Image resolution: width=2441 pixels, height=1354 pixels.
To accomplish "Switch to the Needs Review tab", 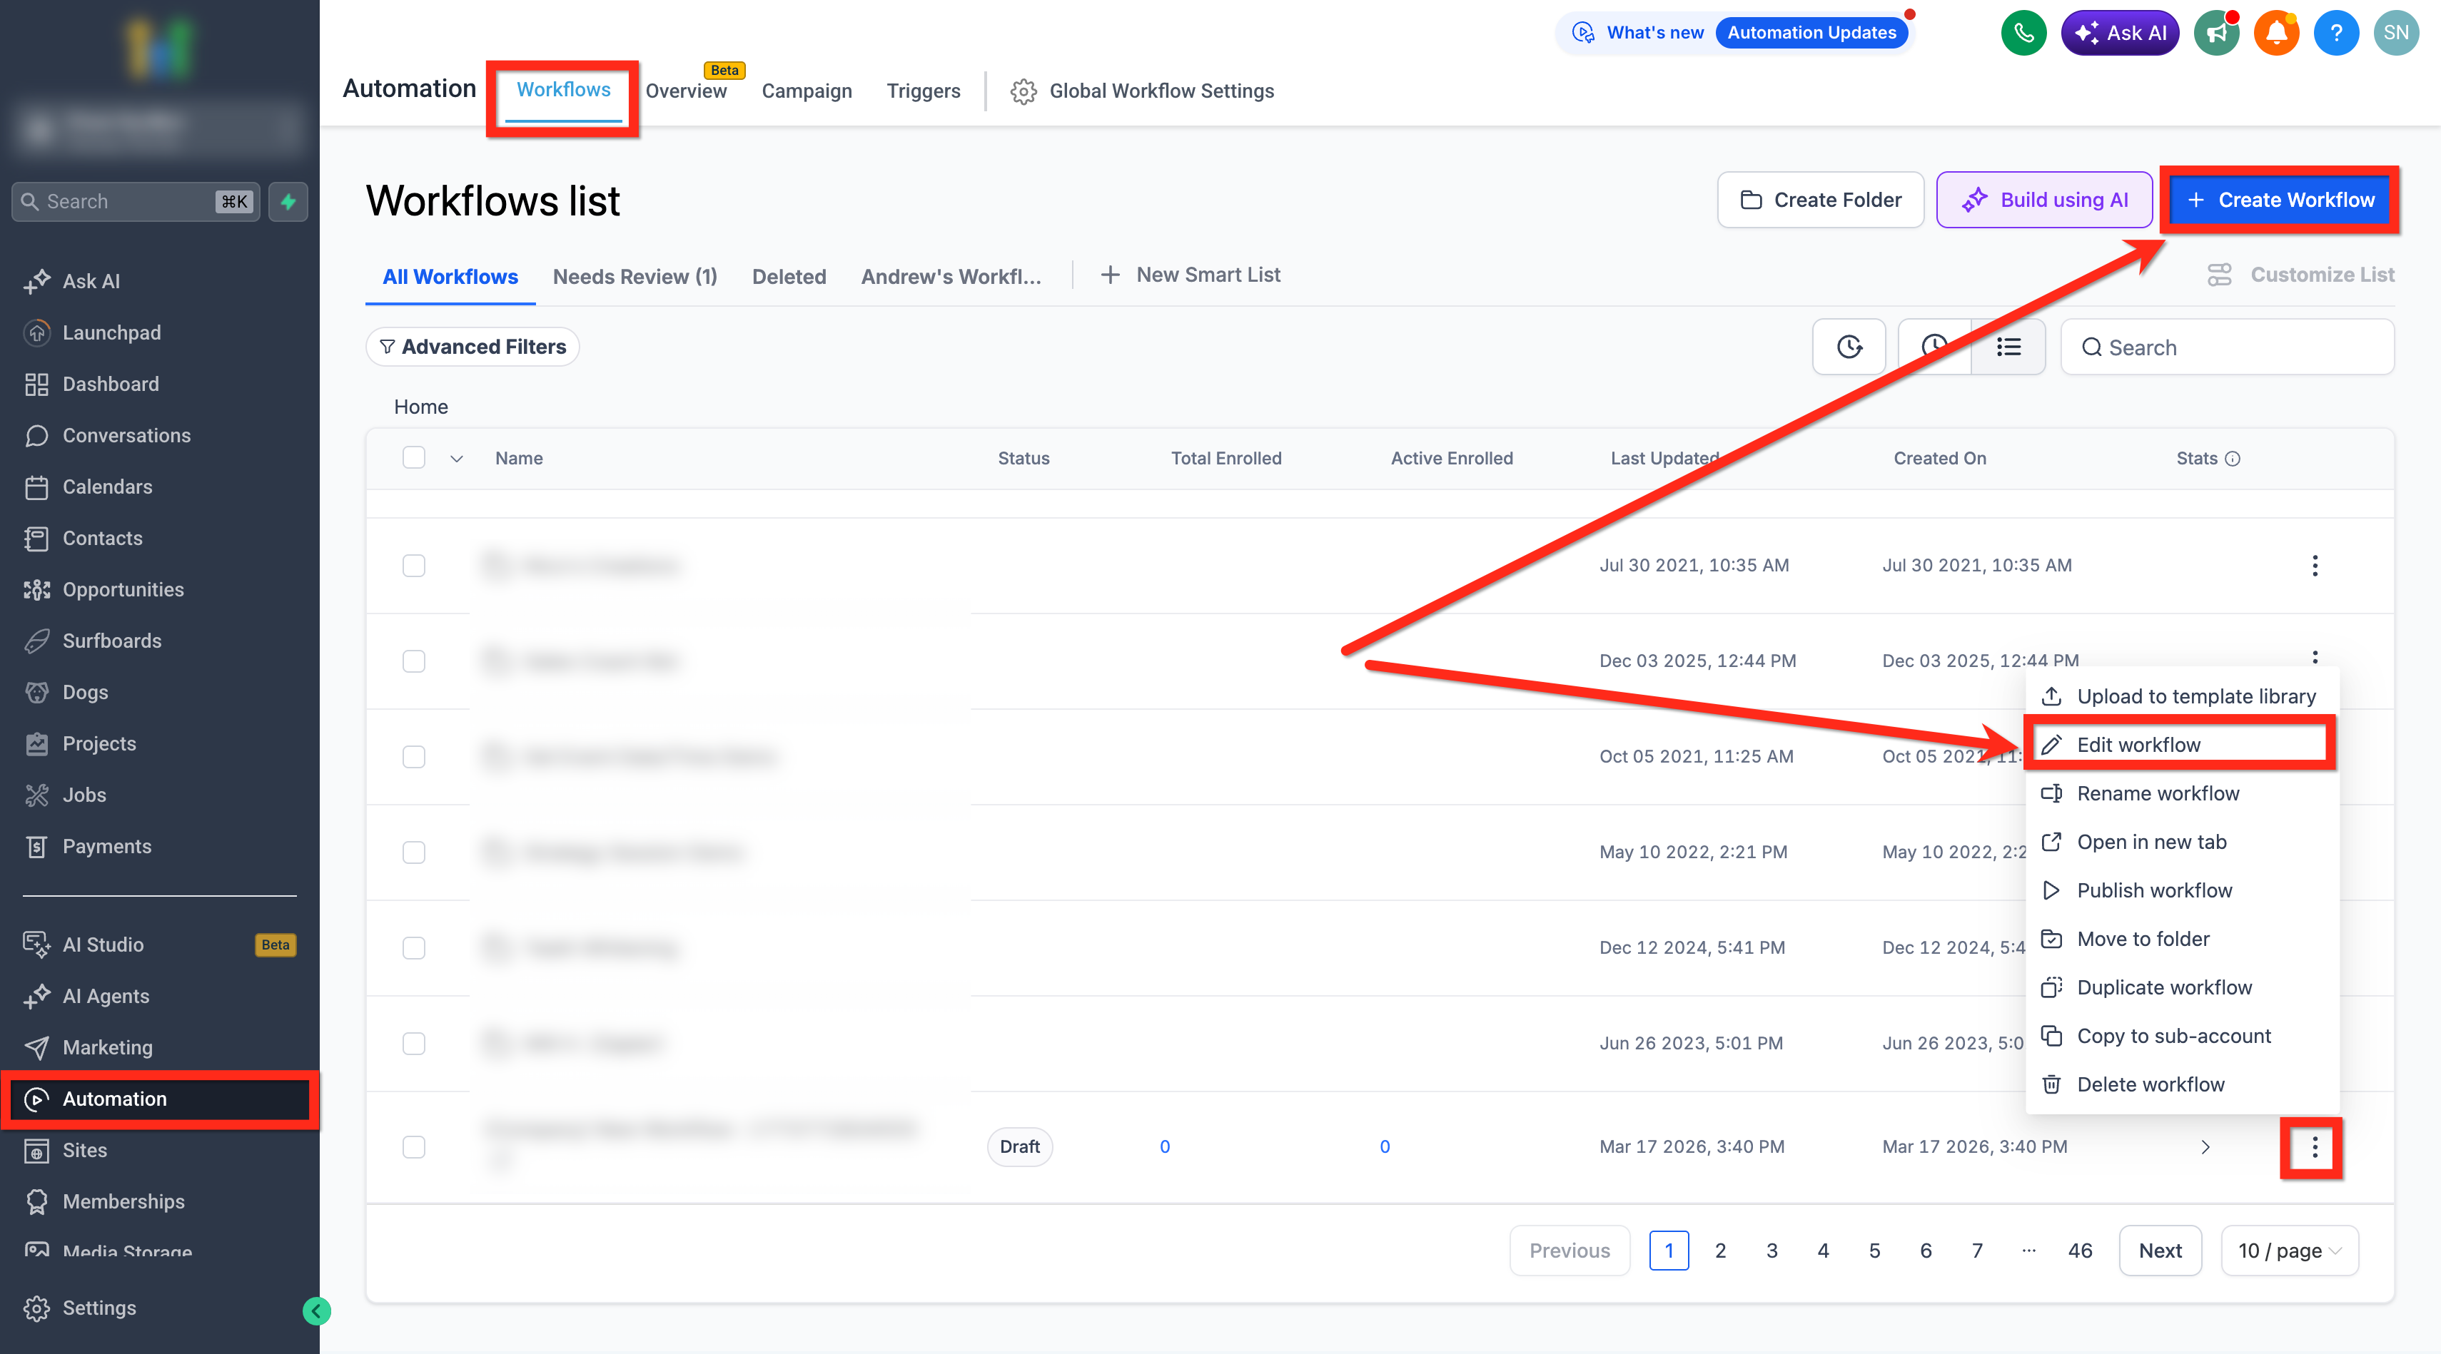I will (x=635, y=277).
